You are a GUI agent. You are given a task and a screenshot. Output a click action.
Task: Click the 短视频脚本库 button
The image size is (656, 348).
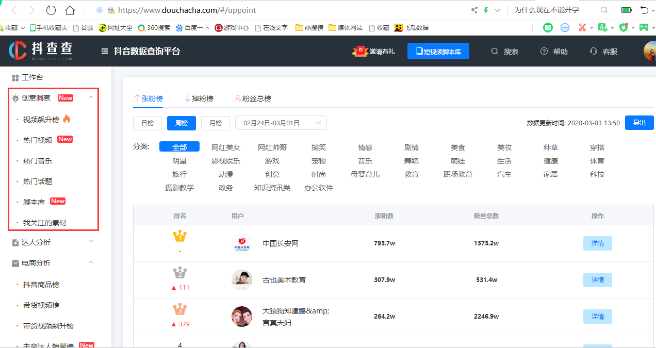(x=438, y=51)
